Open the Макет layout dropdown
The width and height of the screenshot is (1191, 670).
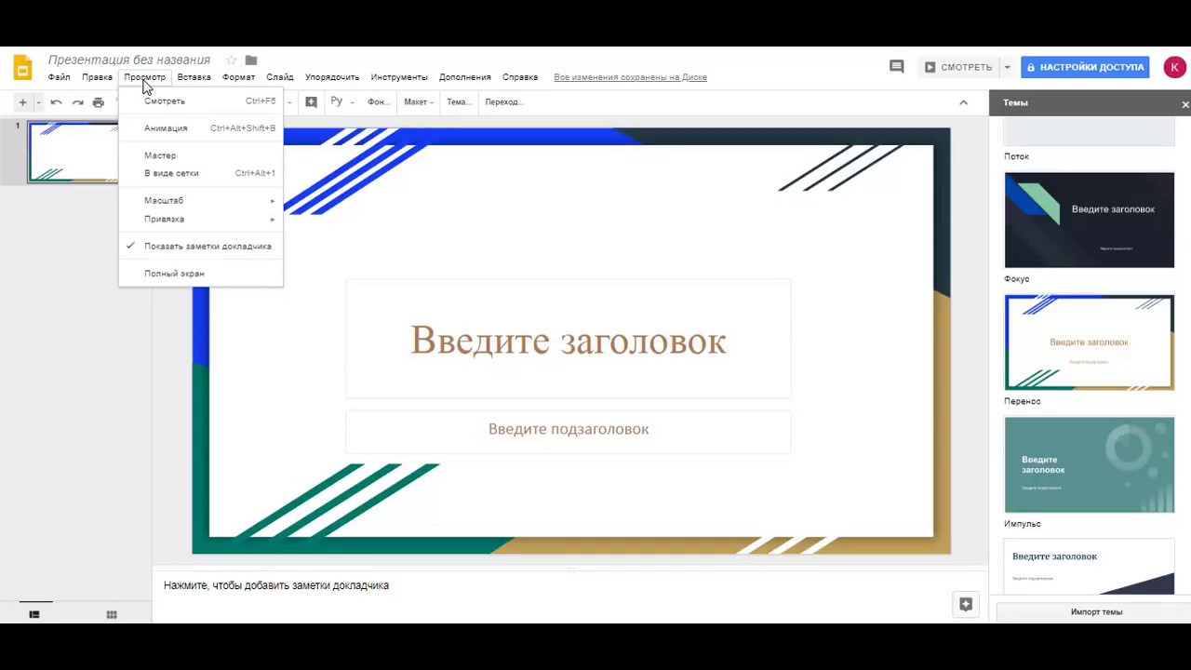(x=418, y=102)
